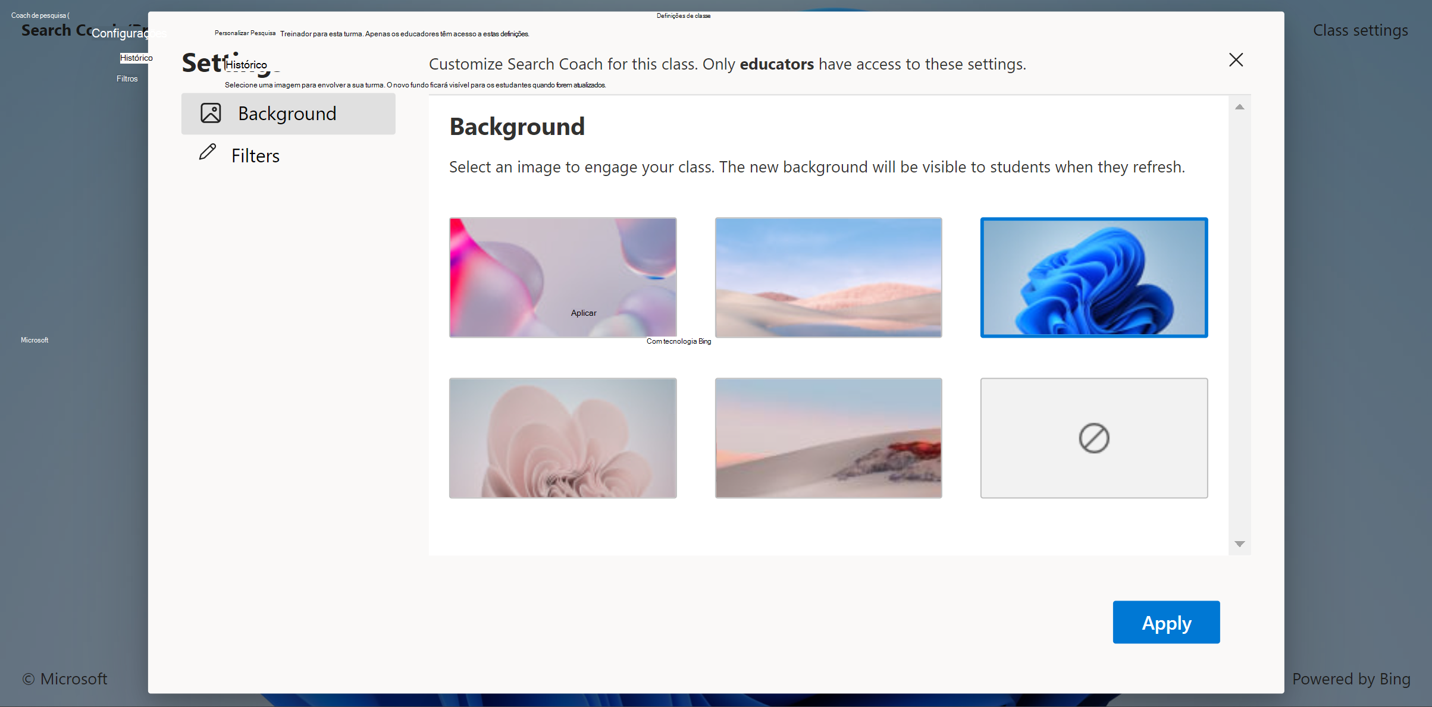The width and height of the screenshot is (1432, 707).
Task: Select the currently active blue bloom background
Action: point(1094,277)
